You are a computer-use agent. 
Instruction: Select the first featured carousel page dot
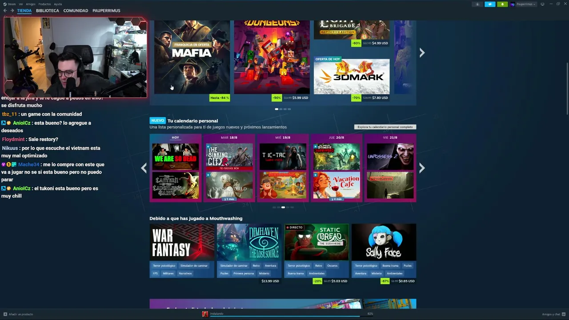276,109
